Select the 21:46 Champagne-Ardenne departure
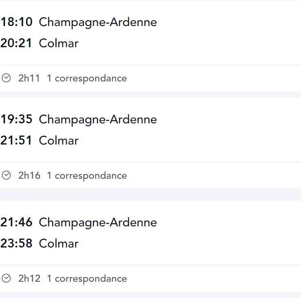 pos(79,222)
